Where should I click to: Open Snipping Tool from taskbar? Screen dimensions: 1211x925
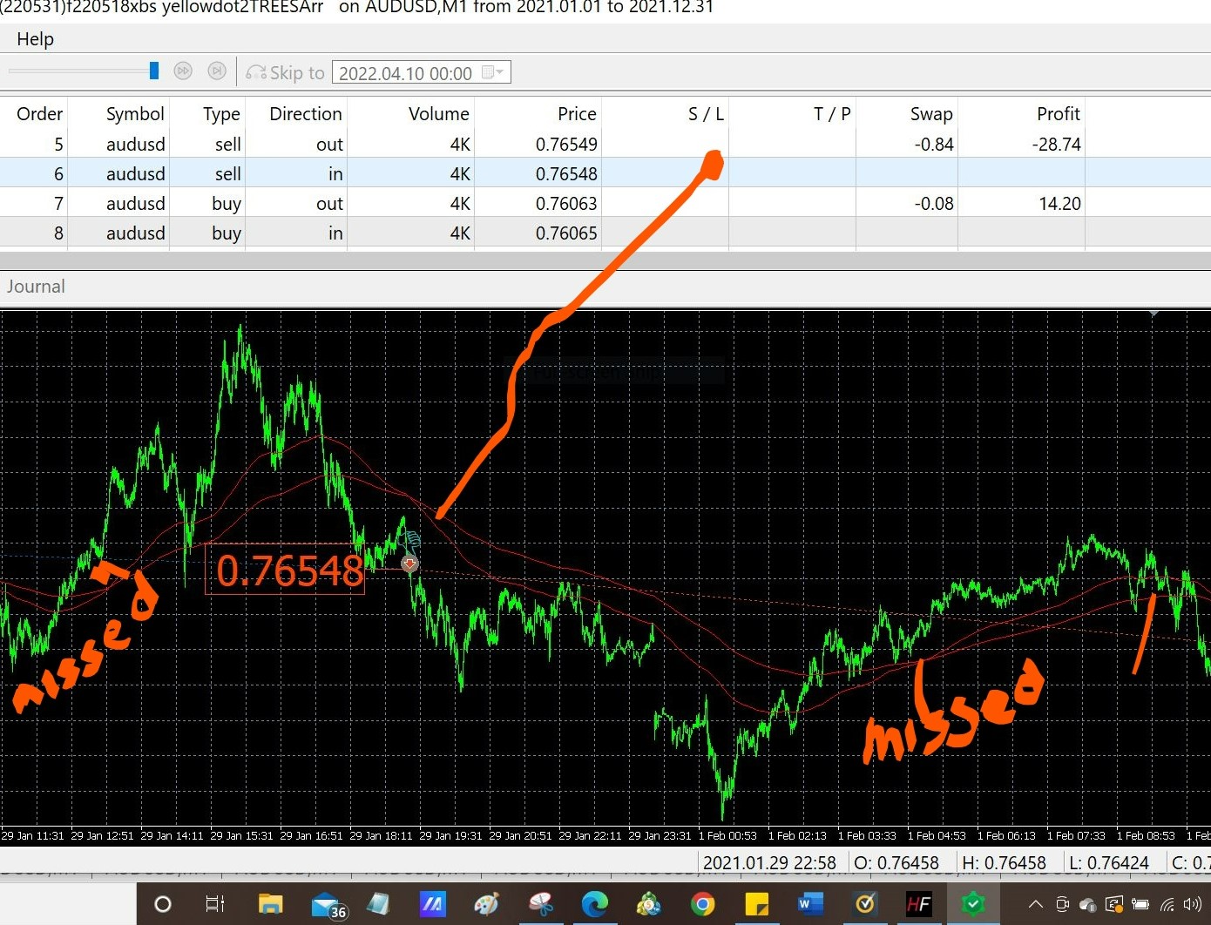click(541, 904)
